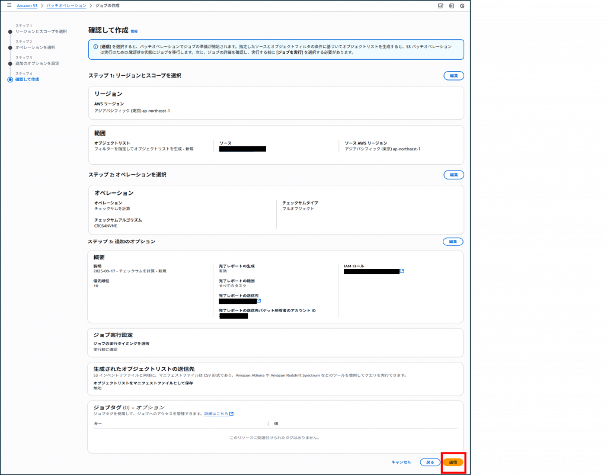The width and height of the screenshot is (607, 475).
Task: Click the middle panel icon in top-right header
Action: (451, 6)
